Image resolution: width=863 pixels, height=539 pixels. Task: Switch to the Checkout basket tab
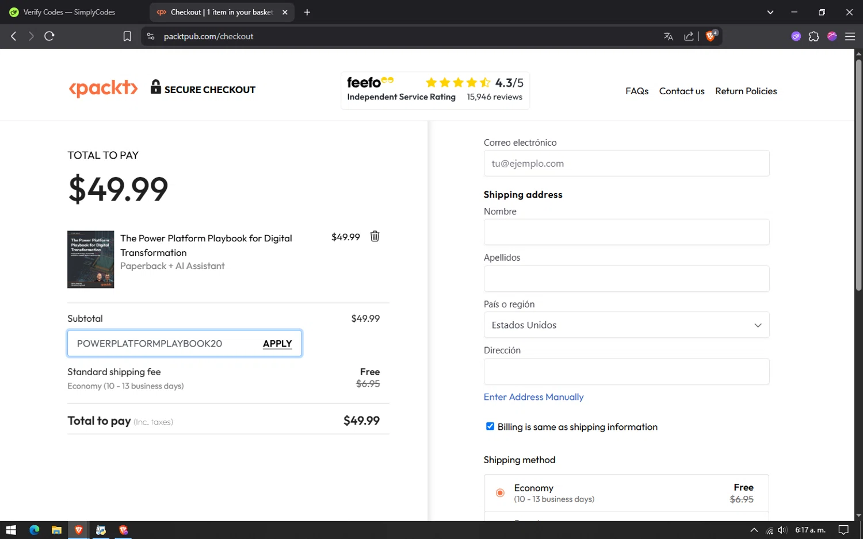point(221,12)
